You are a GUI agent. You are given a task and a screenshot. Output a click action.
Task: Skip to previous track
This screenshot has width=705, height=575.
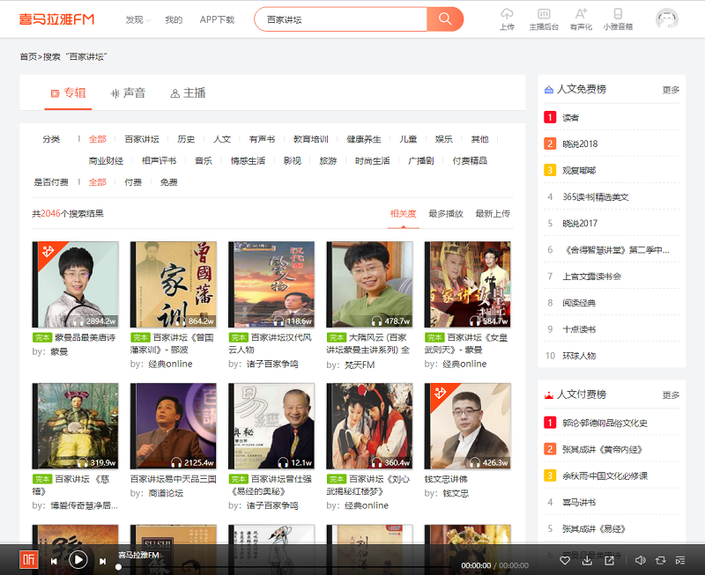pyautogui.click(x=54, y=561)
